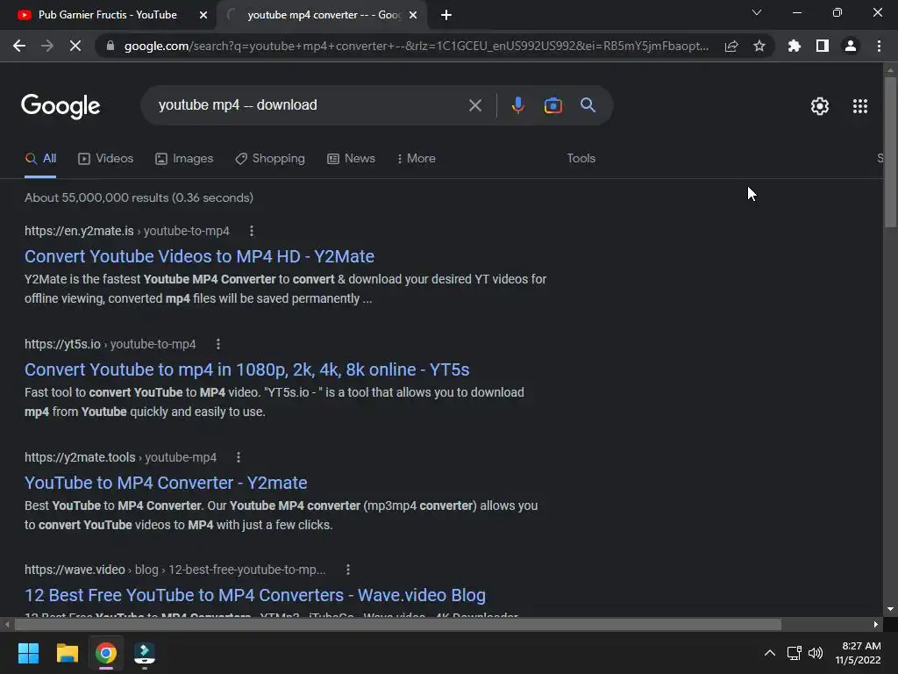Screen dimensions: 898x674
Task: Open Convert Youtube Videos to MP4 HD link
Action: pos(199,256)
